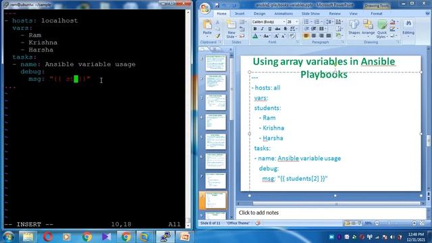Open Line Spacing dropdown
This screenshot has height=243, width=432.
tap(329, 22)
